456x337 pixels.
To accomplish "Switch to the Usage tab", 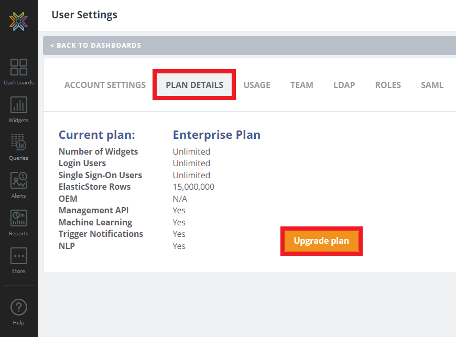I will coord(257,85).
